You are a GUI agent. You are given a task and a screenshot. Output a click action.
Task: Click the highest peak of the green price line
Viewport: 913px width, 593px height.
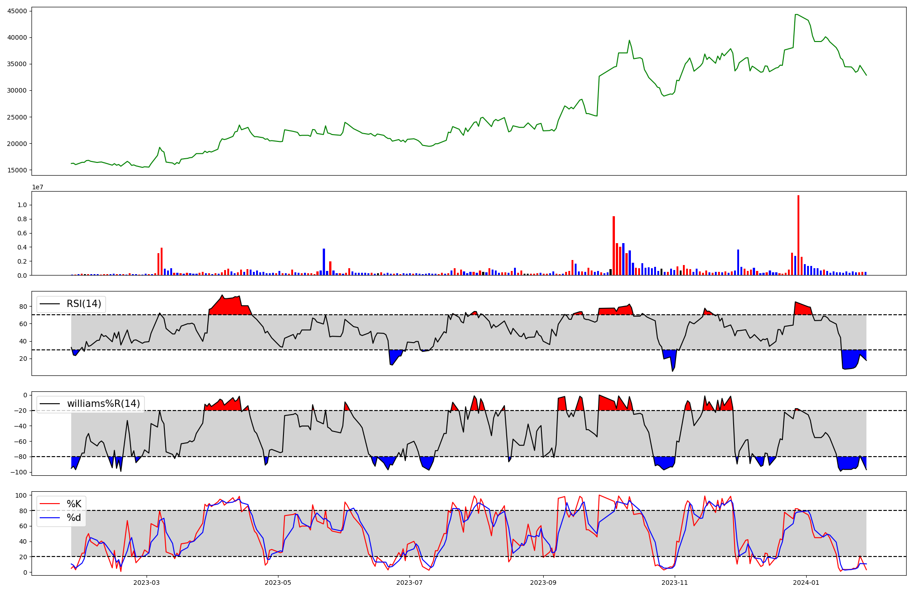point(796,15)
